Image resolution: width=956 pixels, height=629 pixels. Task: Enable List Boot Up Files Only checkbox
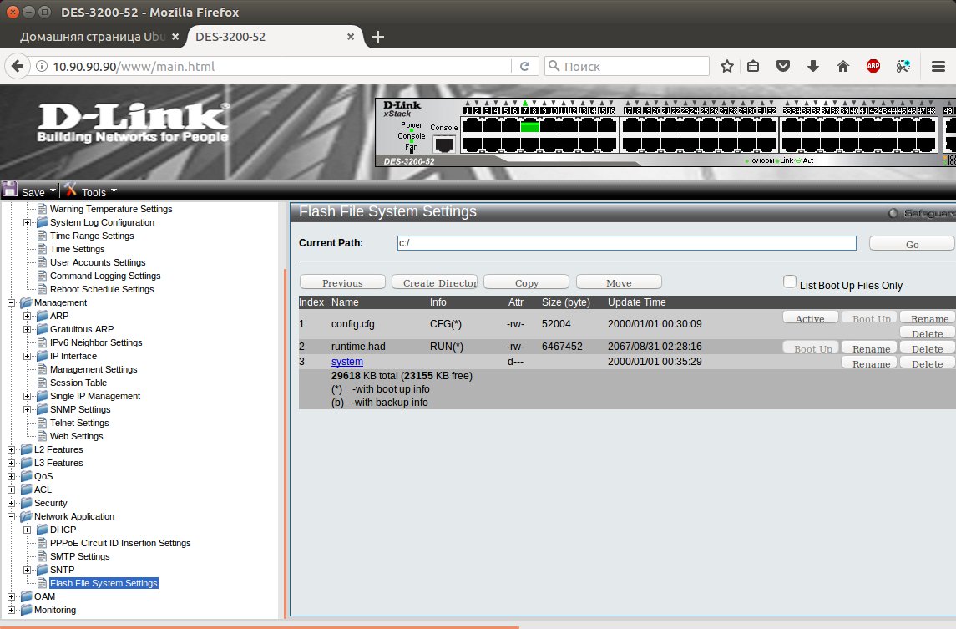pos(790,282)
